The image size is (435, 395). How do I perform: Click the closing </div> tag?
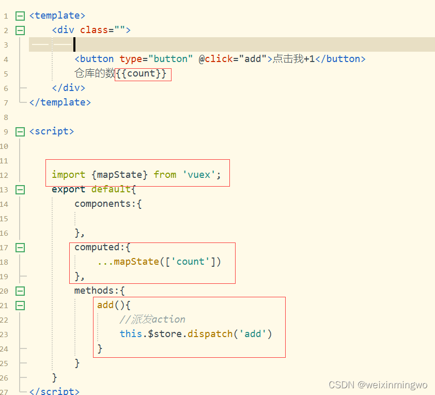69,88
